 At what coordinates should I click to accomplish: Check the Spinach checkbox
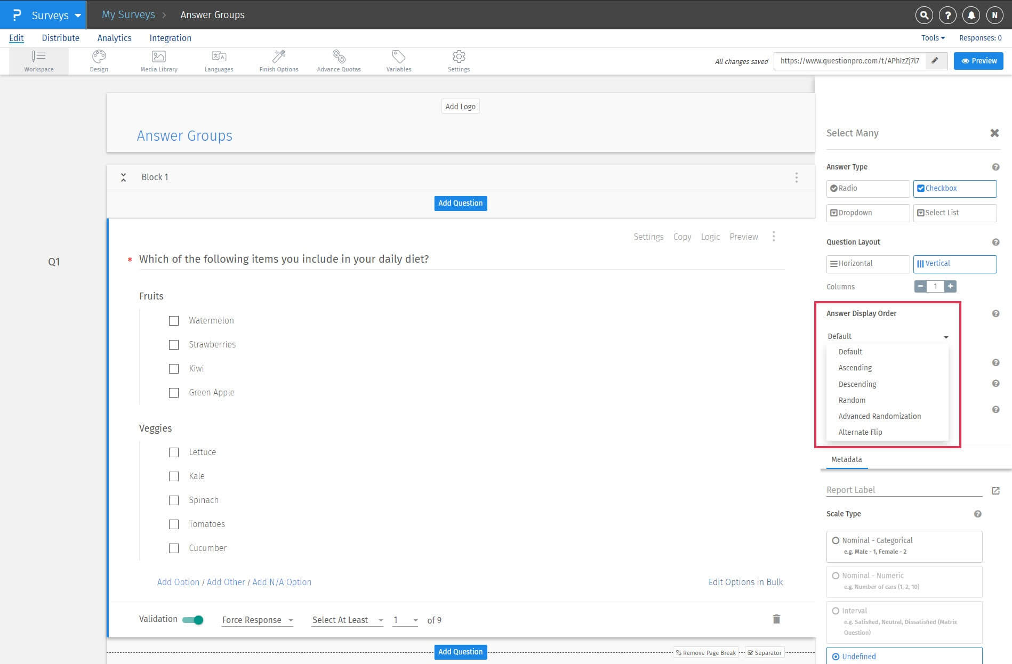[x=173, y=500]
